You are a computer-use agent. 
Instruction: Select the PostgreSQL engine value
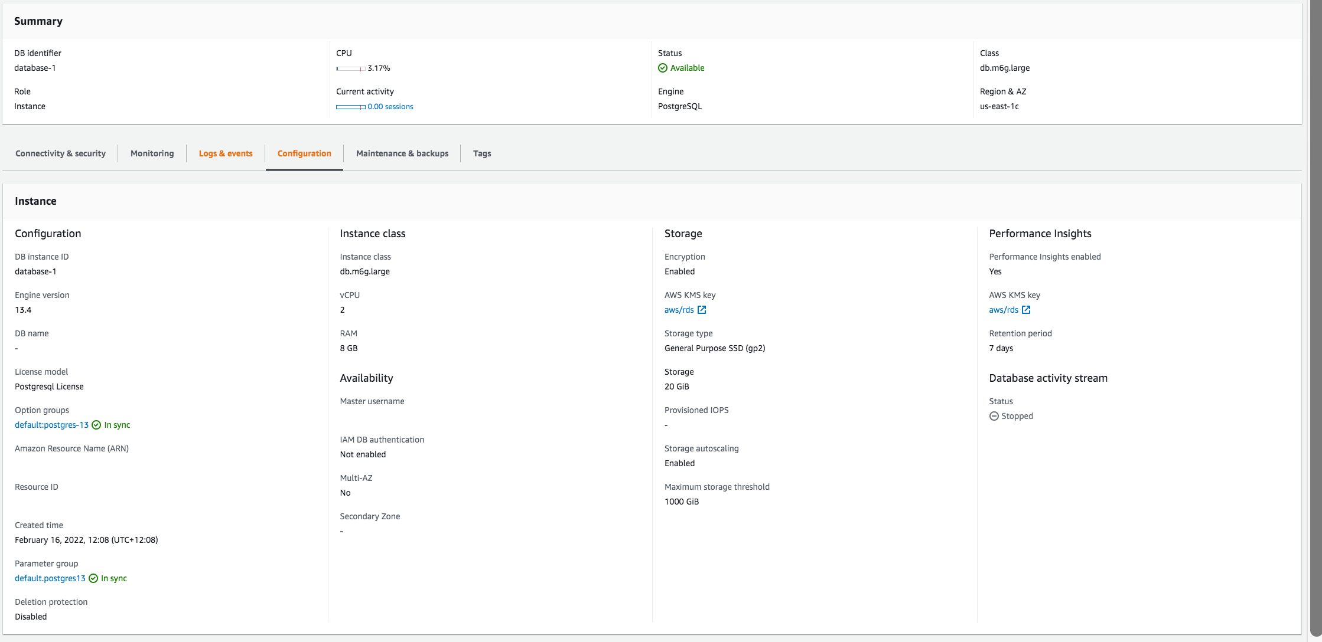pos(680,106)
